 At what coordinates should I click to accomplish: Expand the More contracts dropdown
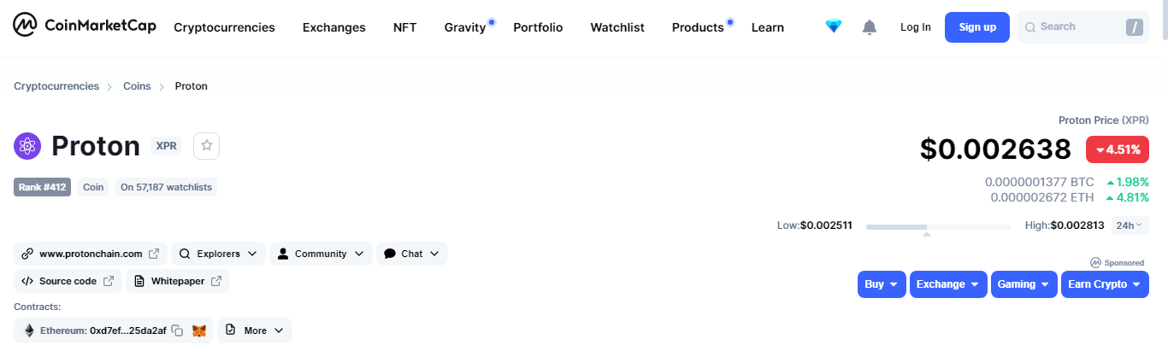(x=255, y=331)
